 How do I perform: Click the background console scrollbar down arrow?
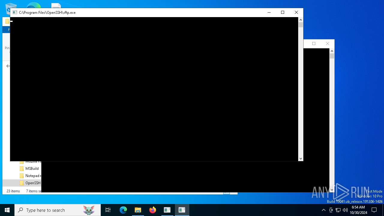332,190
